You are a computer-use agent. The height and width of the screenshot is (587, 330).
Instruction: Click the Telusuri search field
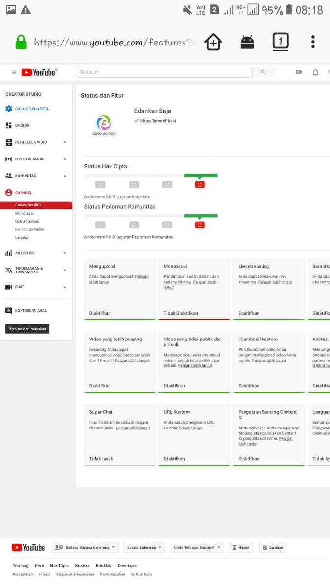(165, 72)
